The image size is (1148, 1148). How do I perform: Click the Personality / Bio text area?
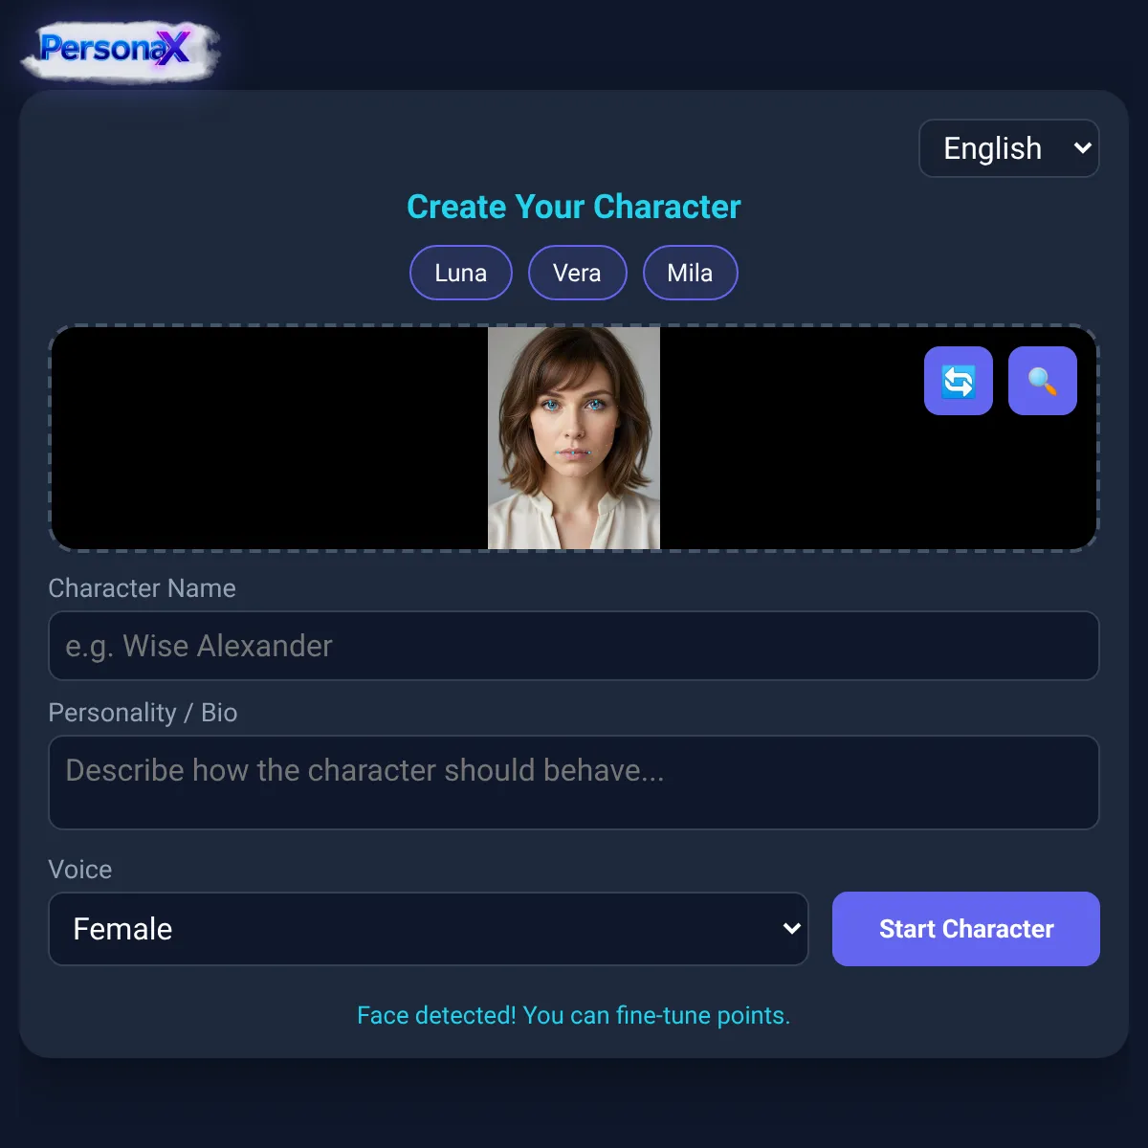(574, 783)
